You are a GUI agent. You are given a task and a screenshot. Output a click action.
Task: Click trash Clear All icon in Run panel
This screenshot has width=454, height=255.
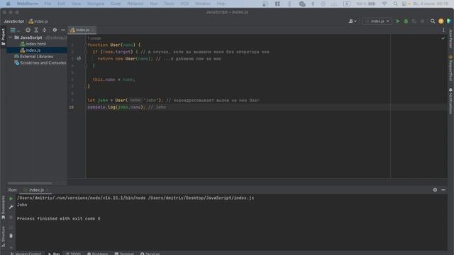[11, 236]
